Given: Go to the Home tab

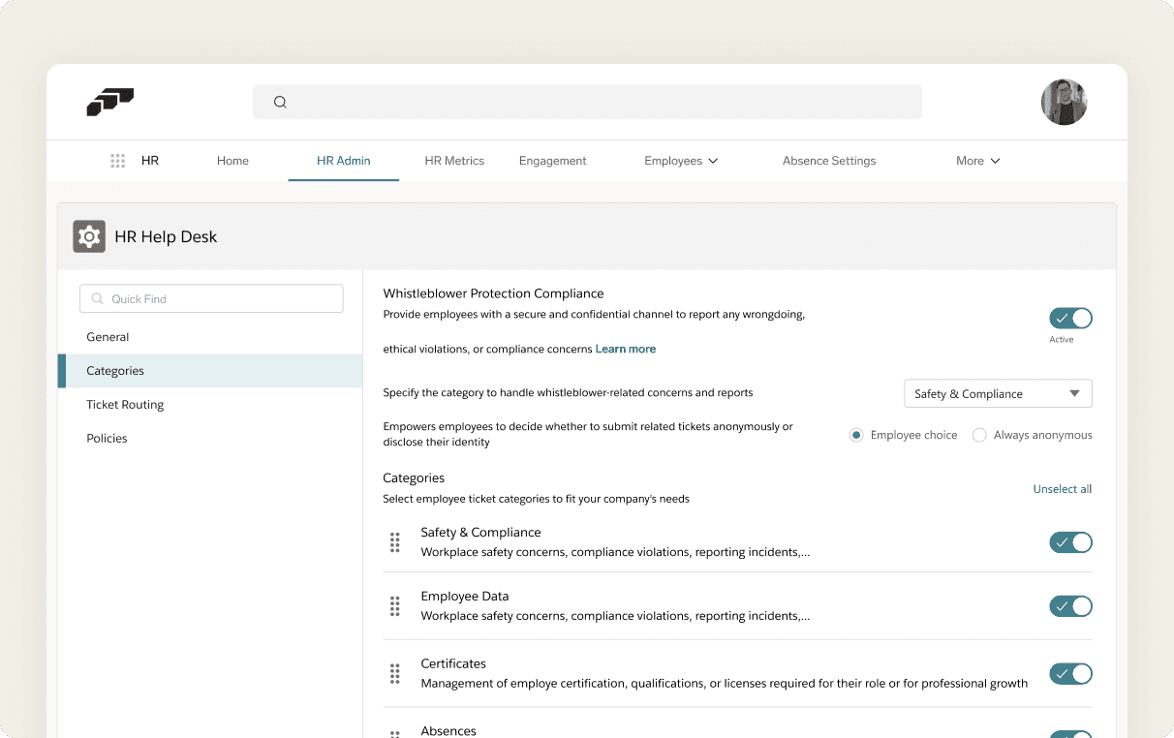Looking at the screenshot, I should pyautogui.click(x=232, y=161).
